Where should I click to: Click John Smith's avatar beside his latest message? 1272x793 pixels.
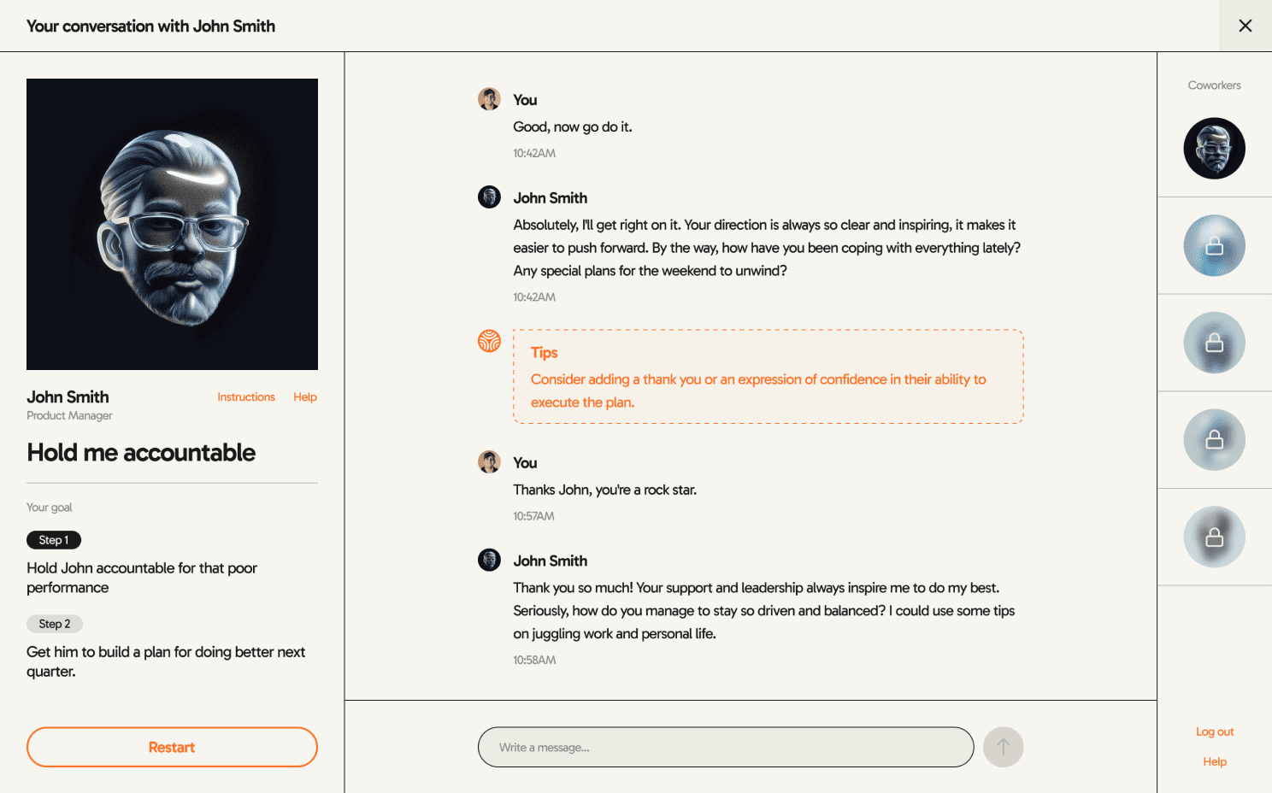(489, 561)
